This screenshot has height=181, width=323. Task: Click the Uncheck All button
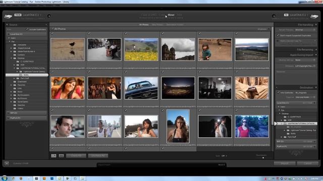(98, 156)
